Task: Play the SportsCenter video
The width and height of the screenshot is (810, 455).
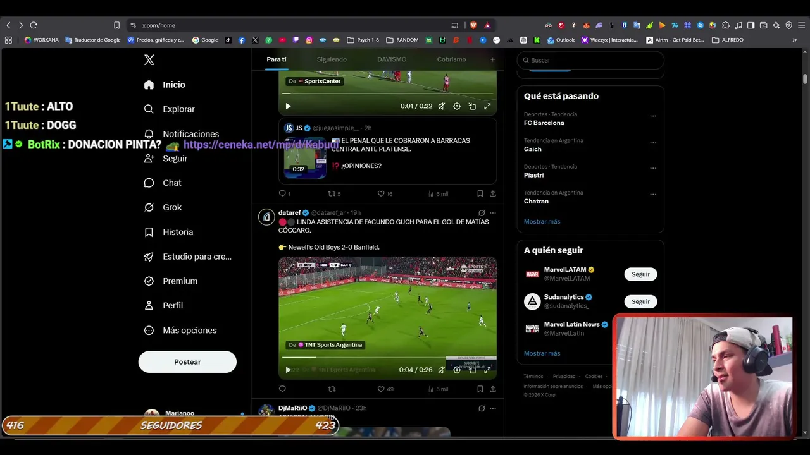Action: [x=288, y=107]
